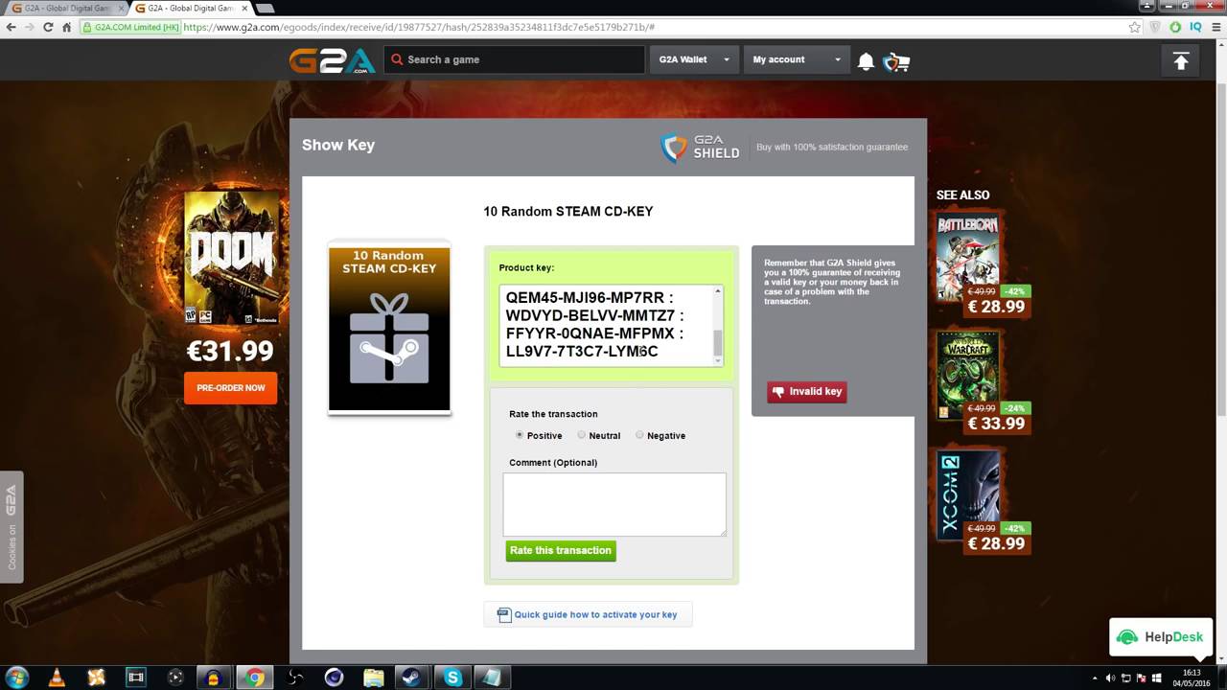This screenshot has height=690, width=1227.
Task: Click key text WDVYD-BELVV-MMTZ7
Action: 590,315
